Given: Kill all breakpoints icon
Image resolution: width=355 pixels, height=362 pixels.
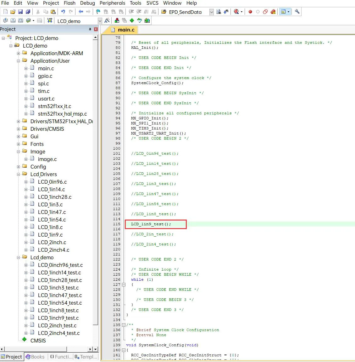Looking at the screenshot, I should click(x=273, y=12).
